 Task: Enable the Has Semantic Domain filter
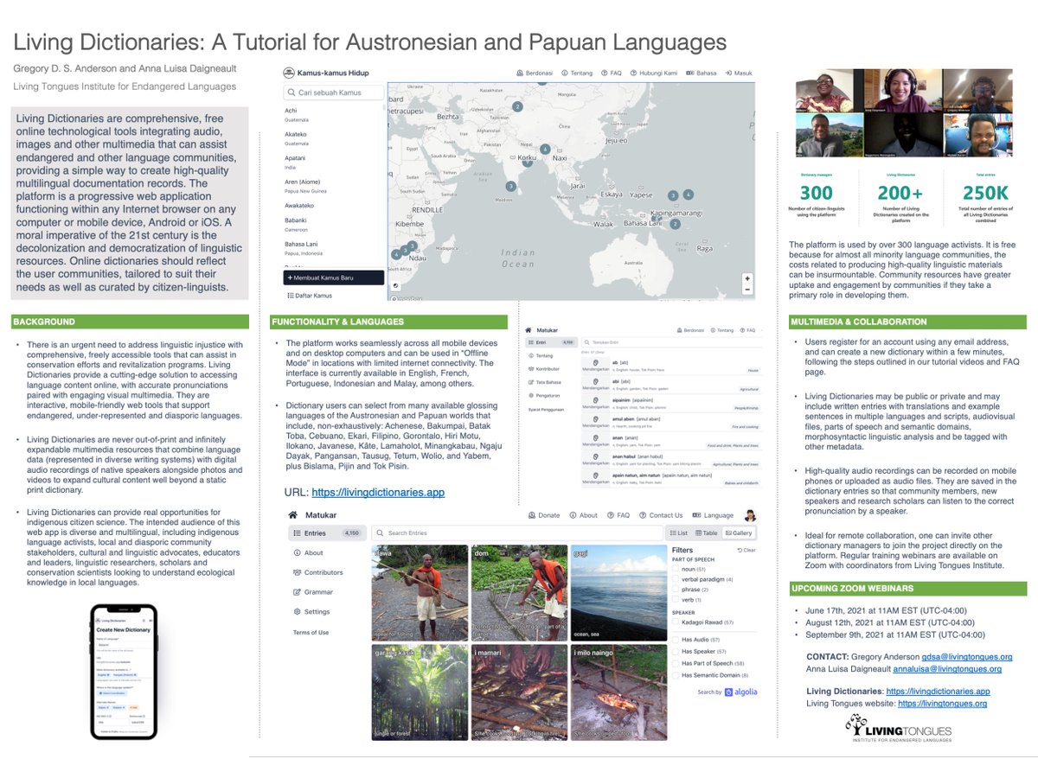point(676,675)
